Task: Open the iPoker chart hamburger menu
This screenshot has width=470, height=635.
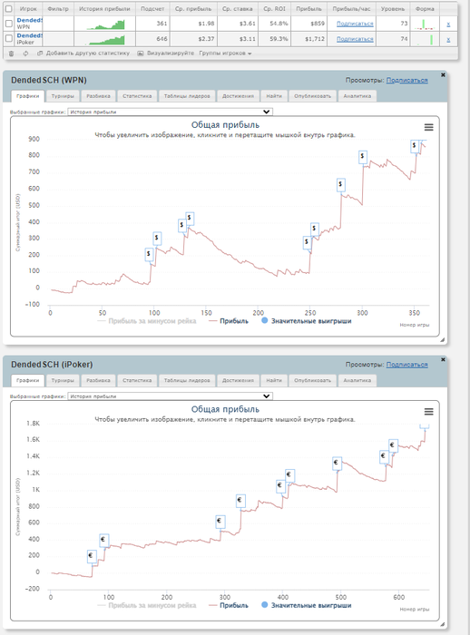Action: click(x=428, y=412)
